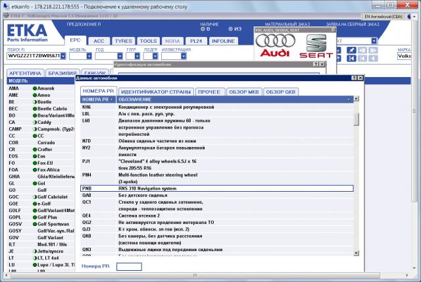Click the green dot next to Fox-Africa

pos(35,170)
